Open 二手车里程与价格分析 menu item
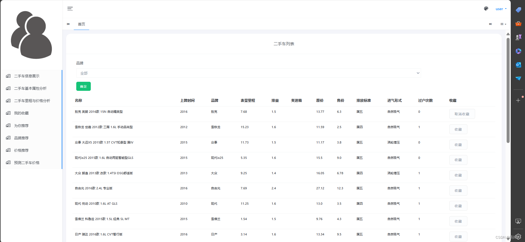 [x=31, y=101]
